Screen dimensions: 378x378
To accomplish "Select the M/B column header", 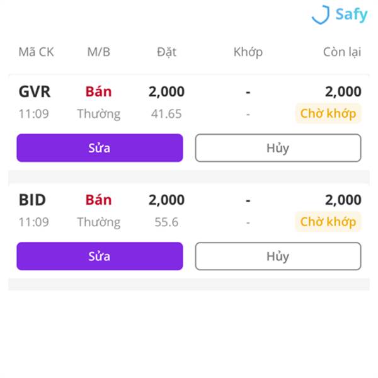I will tap(99, 52).
